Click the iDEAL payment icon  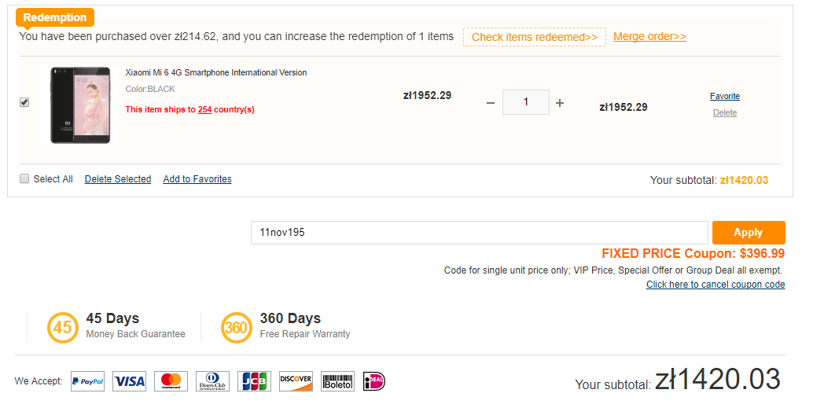point(375,381)
